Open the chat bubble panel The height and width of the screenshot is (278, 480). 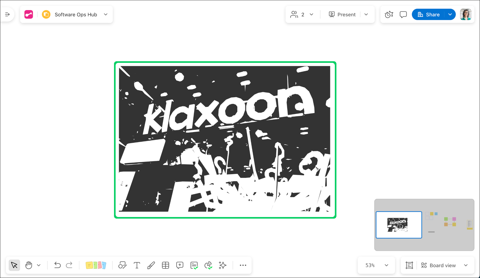coord(403,15)
